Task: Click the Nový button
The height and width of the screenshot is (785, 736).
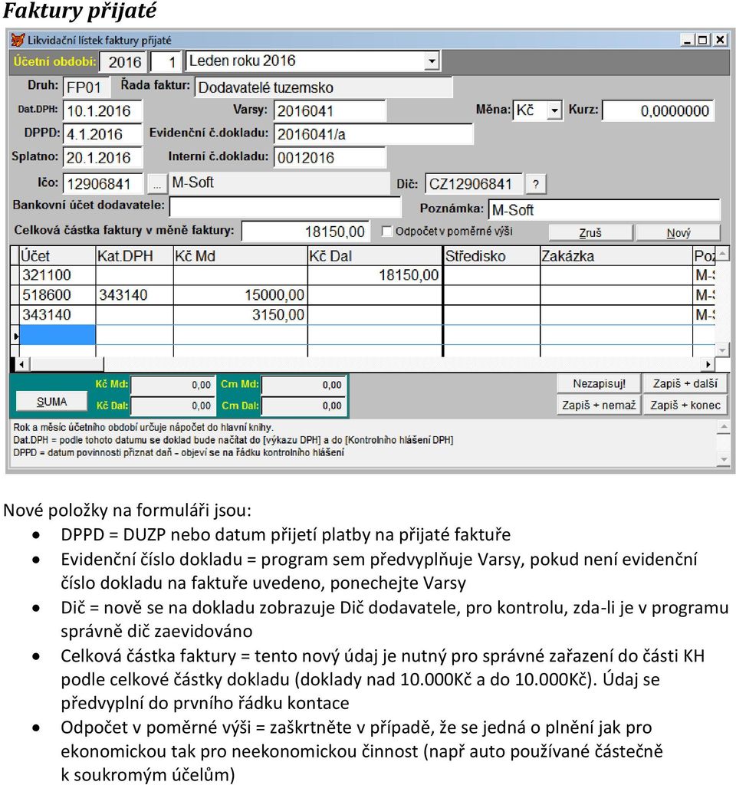Action: [678, 233]
